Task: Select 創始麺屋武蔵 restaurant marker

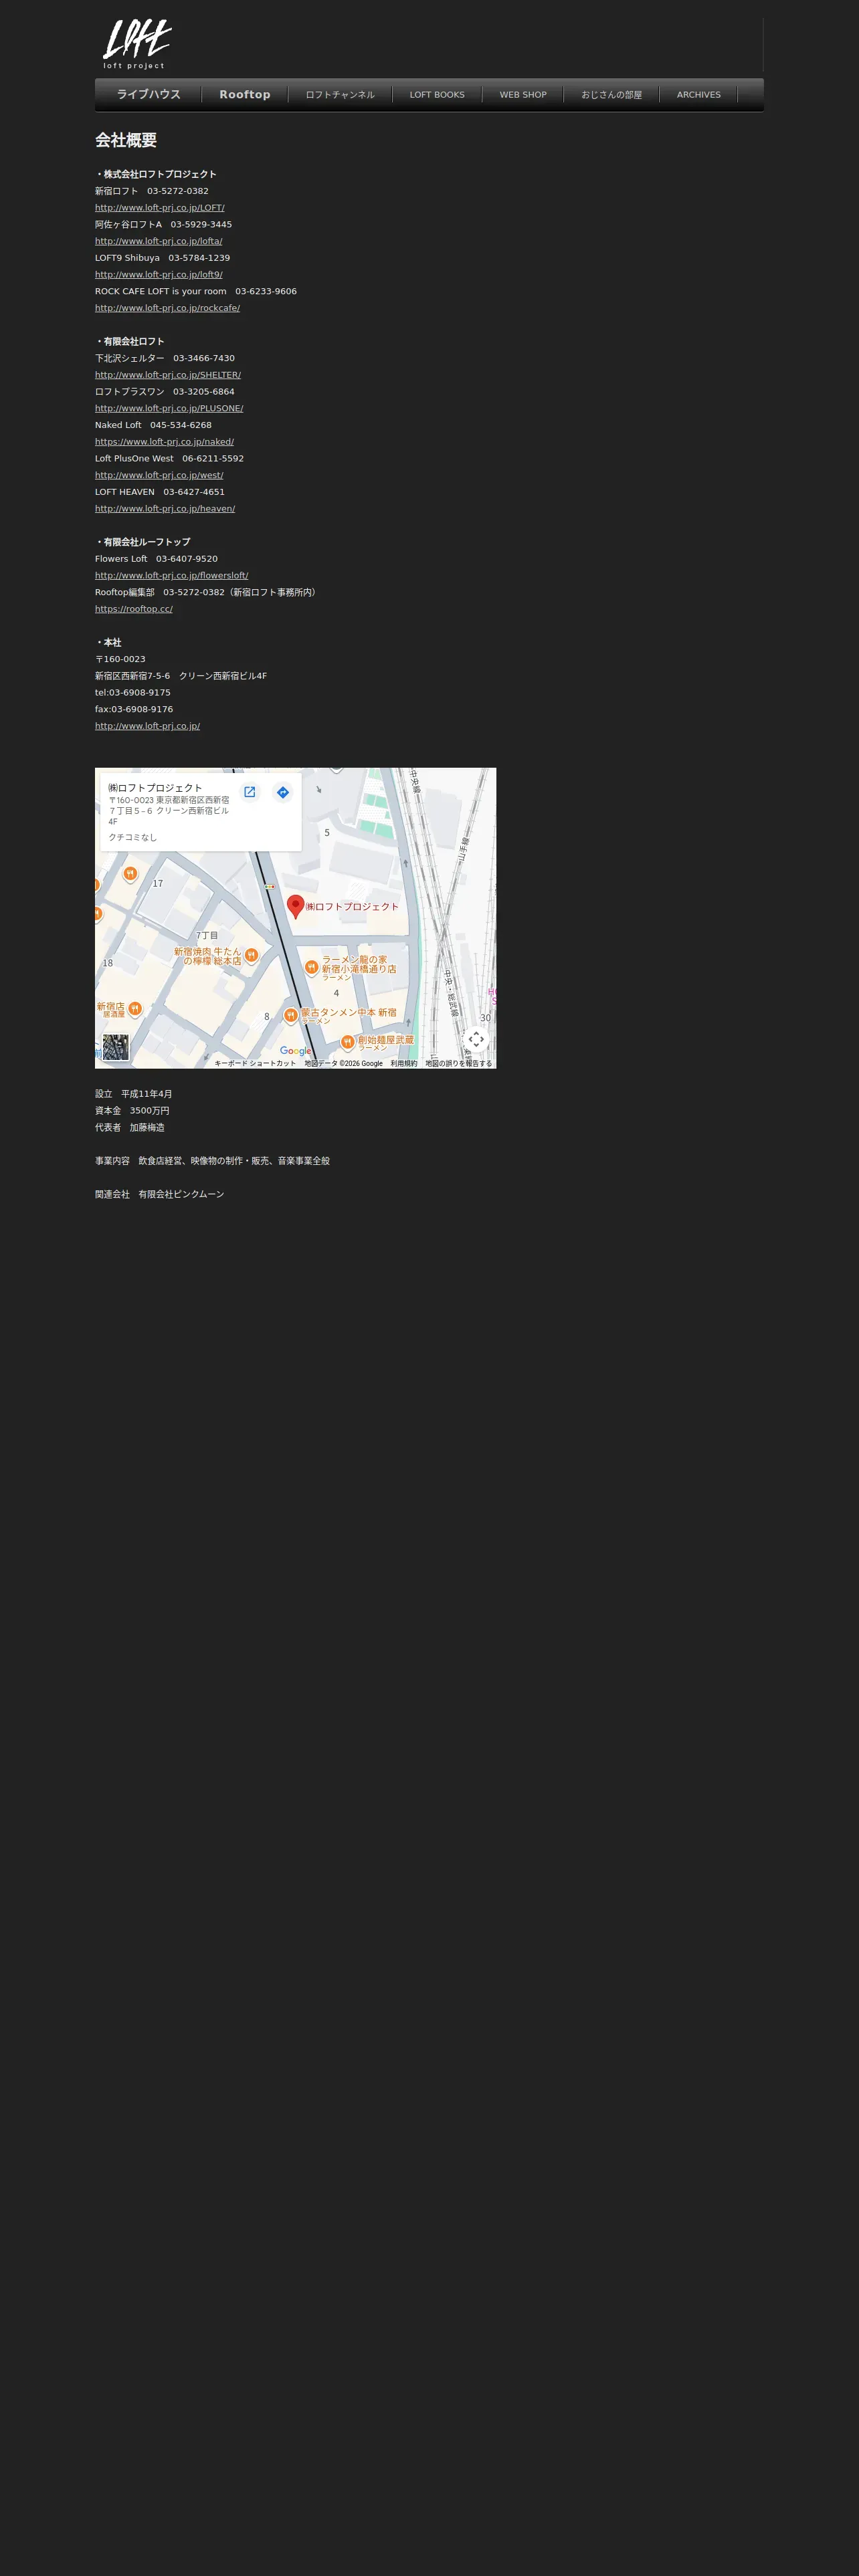Action: [347, 1042]
